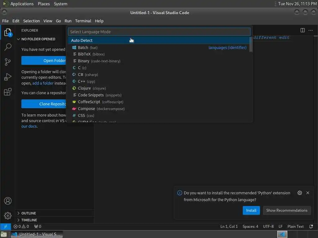Expand the OUTLINE section
Screen dimensions: 318x238
[x=55, y=213]
